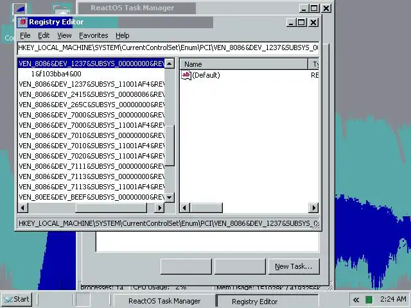Click the 2:24 AM taskbar clock

[393, 299]
